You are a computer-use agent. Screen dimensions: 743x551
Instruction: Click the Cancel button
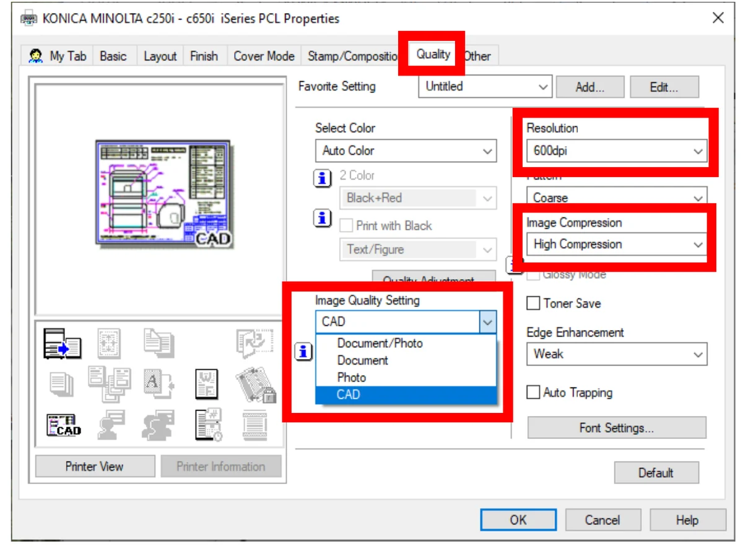coord(602,520)
